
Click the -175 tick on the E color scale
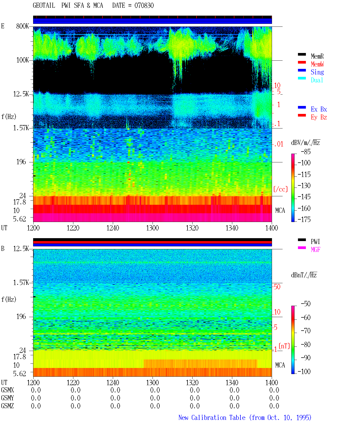[304, 219]
